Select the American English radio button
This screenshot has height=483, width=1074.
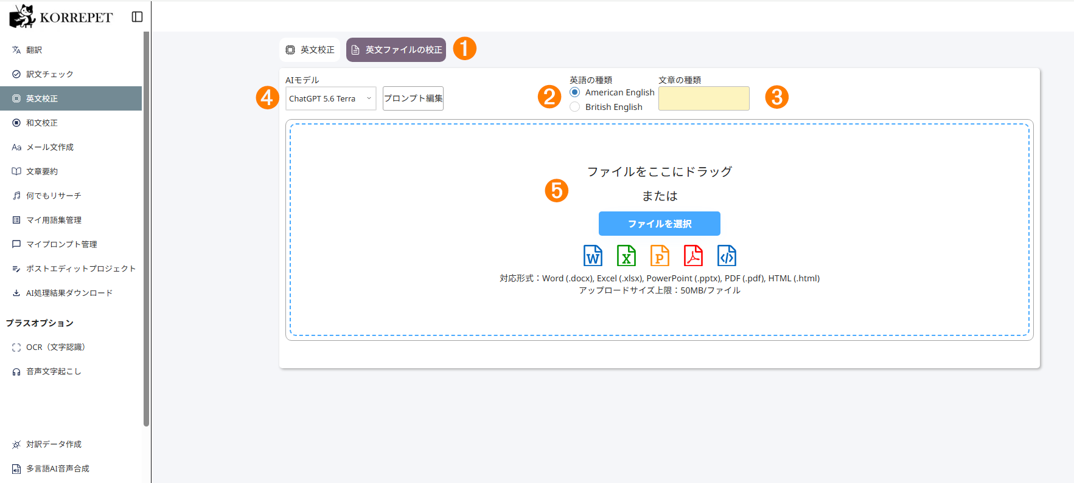tap(574, 92)
